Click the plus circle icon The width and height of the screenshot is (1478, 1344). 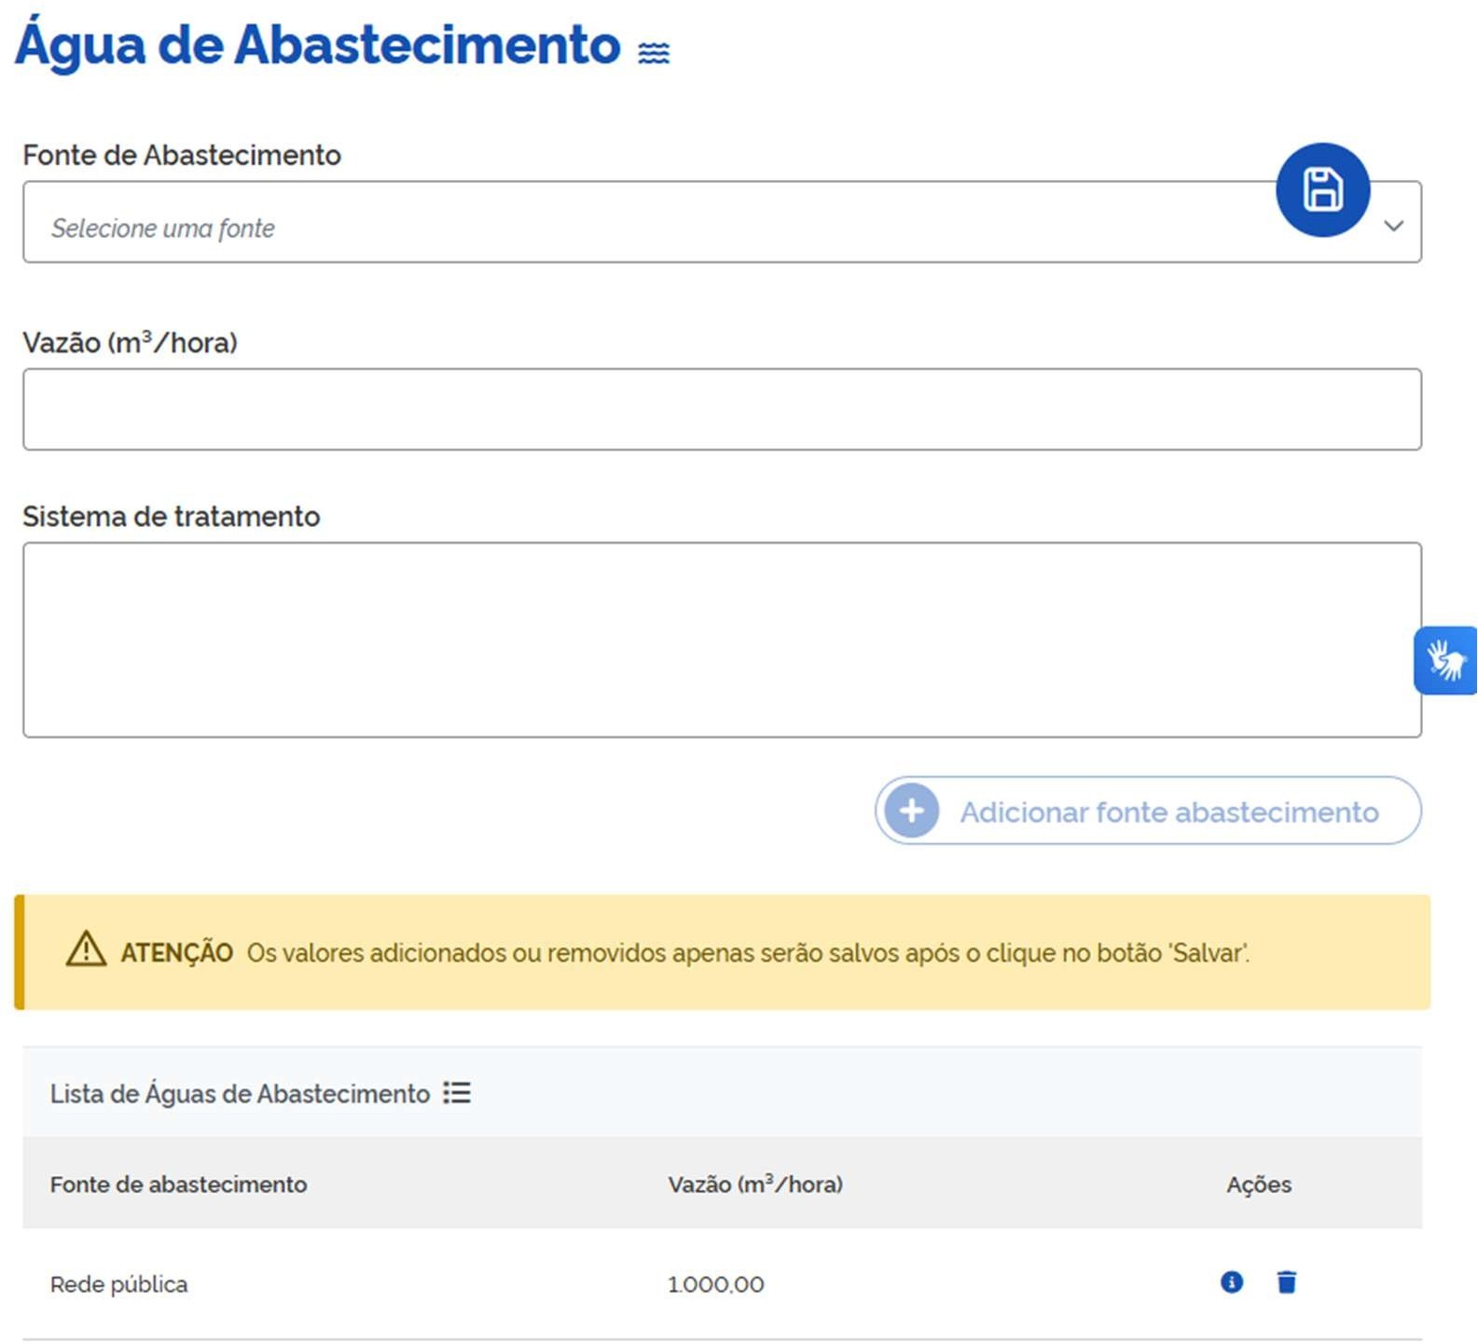(x=911, y=811)
